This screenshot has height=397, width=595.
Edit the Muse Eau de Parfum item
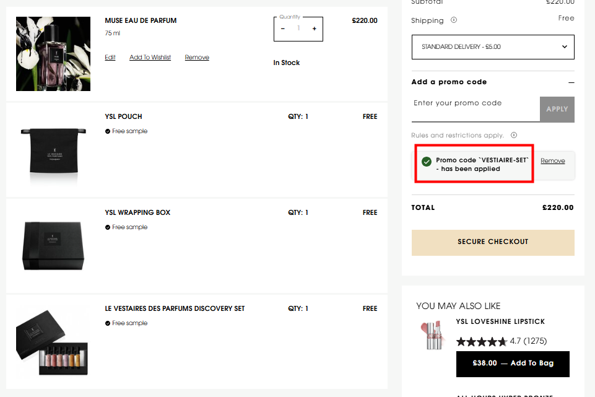point(110,58)
